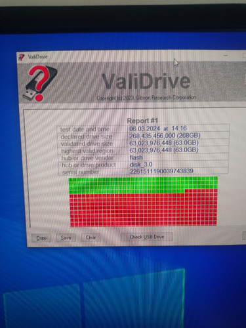The image size is (246, 328).
Task: Click the drive product value disk_3.0
Action: point(141,164)
